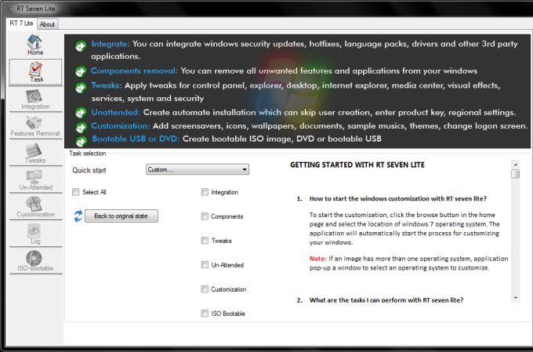The height and width of the screenshot is (352, 533).
Task: Open the Customization sidebar item
Action: pyautogui.click(x=35, y=207)
